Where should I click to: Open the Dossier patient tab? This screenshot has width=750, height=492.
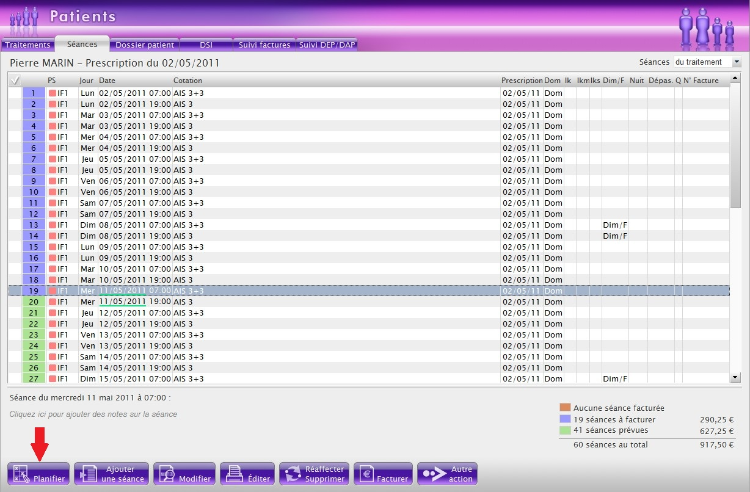[x=145, y=45]
